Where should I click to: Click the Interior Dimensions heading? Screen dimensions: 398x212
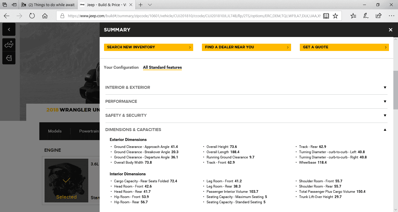128,174
